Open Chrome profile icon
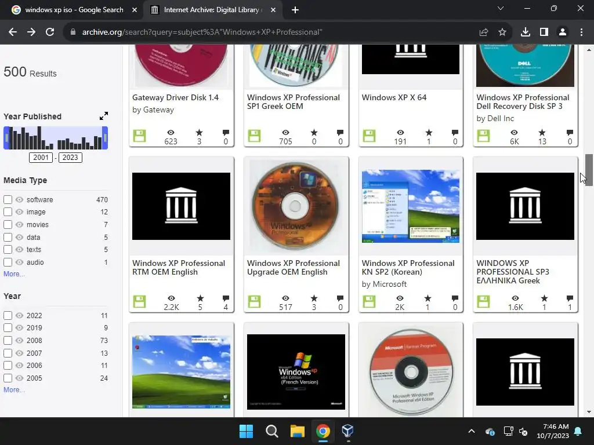This screenshot has height=445, width=594. coord(563,32)
